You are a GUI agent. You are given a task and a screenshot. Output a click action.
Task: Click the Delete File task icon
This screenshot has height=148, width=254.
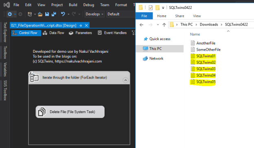(x=42, y=112)
